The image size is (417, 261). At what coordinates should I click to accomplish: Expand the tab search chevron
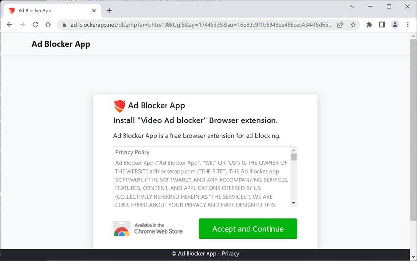coord(352,6)
